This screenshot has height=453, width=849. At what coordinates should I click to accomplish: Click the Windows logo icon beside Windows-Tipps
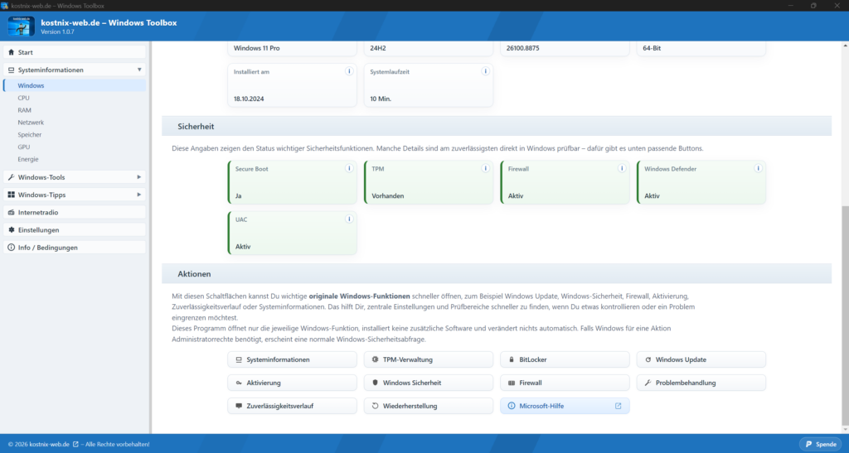[11, 195]
